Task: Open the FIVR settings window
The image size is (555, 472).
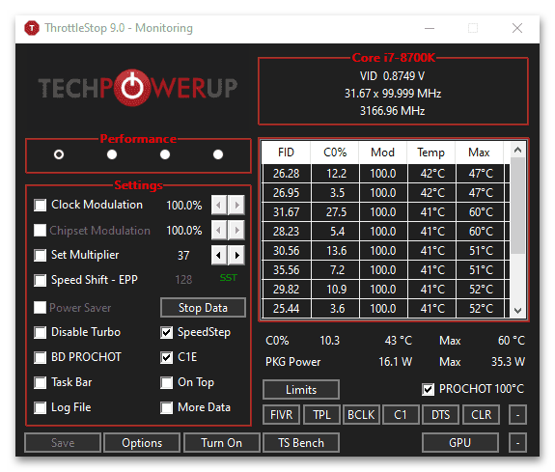Action: 282,415
